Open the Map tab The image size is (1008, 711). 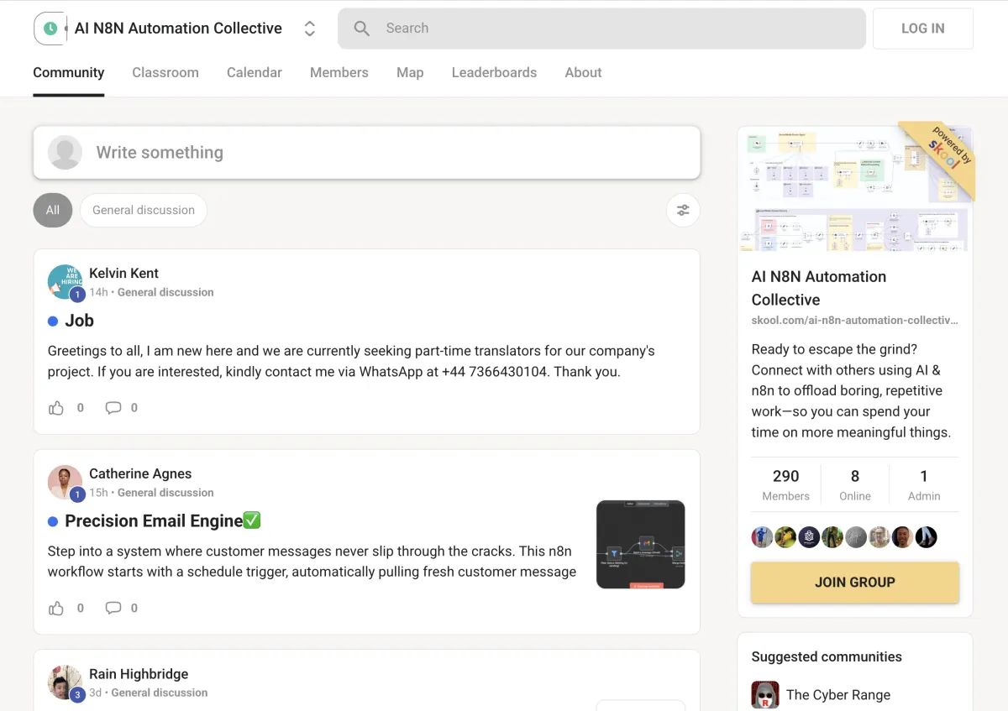tap(410, 72)
